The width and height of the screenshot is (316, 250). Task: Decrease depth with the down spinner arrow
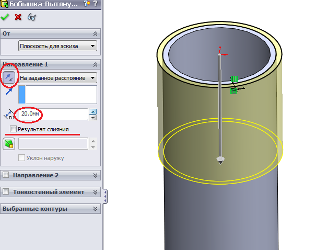tap(92, 118)
